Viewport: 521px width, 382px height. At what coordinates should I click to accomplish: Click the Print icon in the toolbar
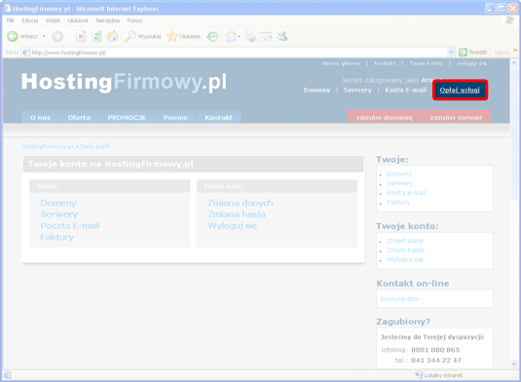coord(250,36)
